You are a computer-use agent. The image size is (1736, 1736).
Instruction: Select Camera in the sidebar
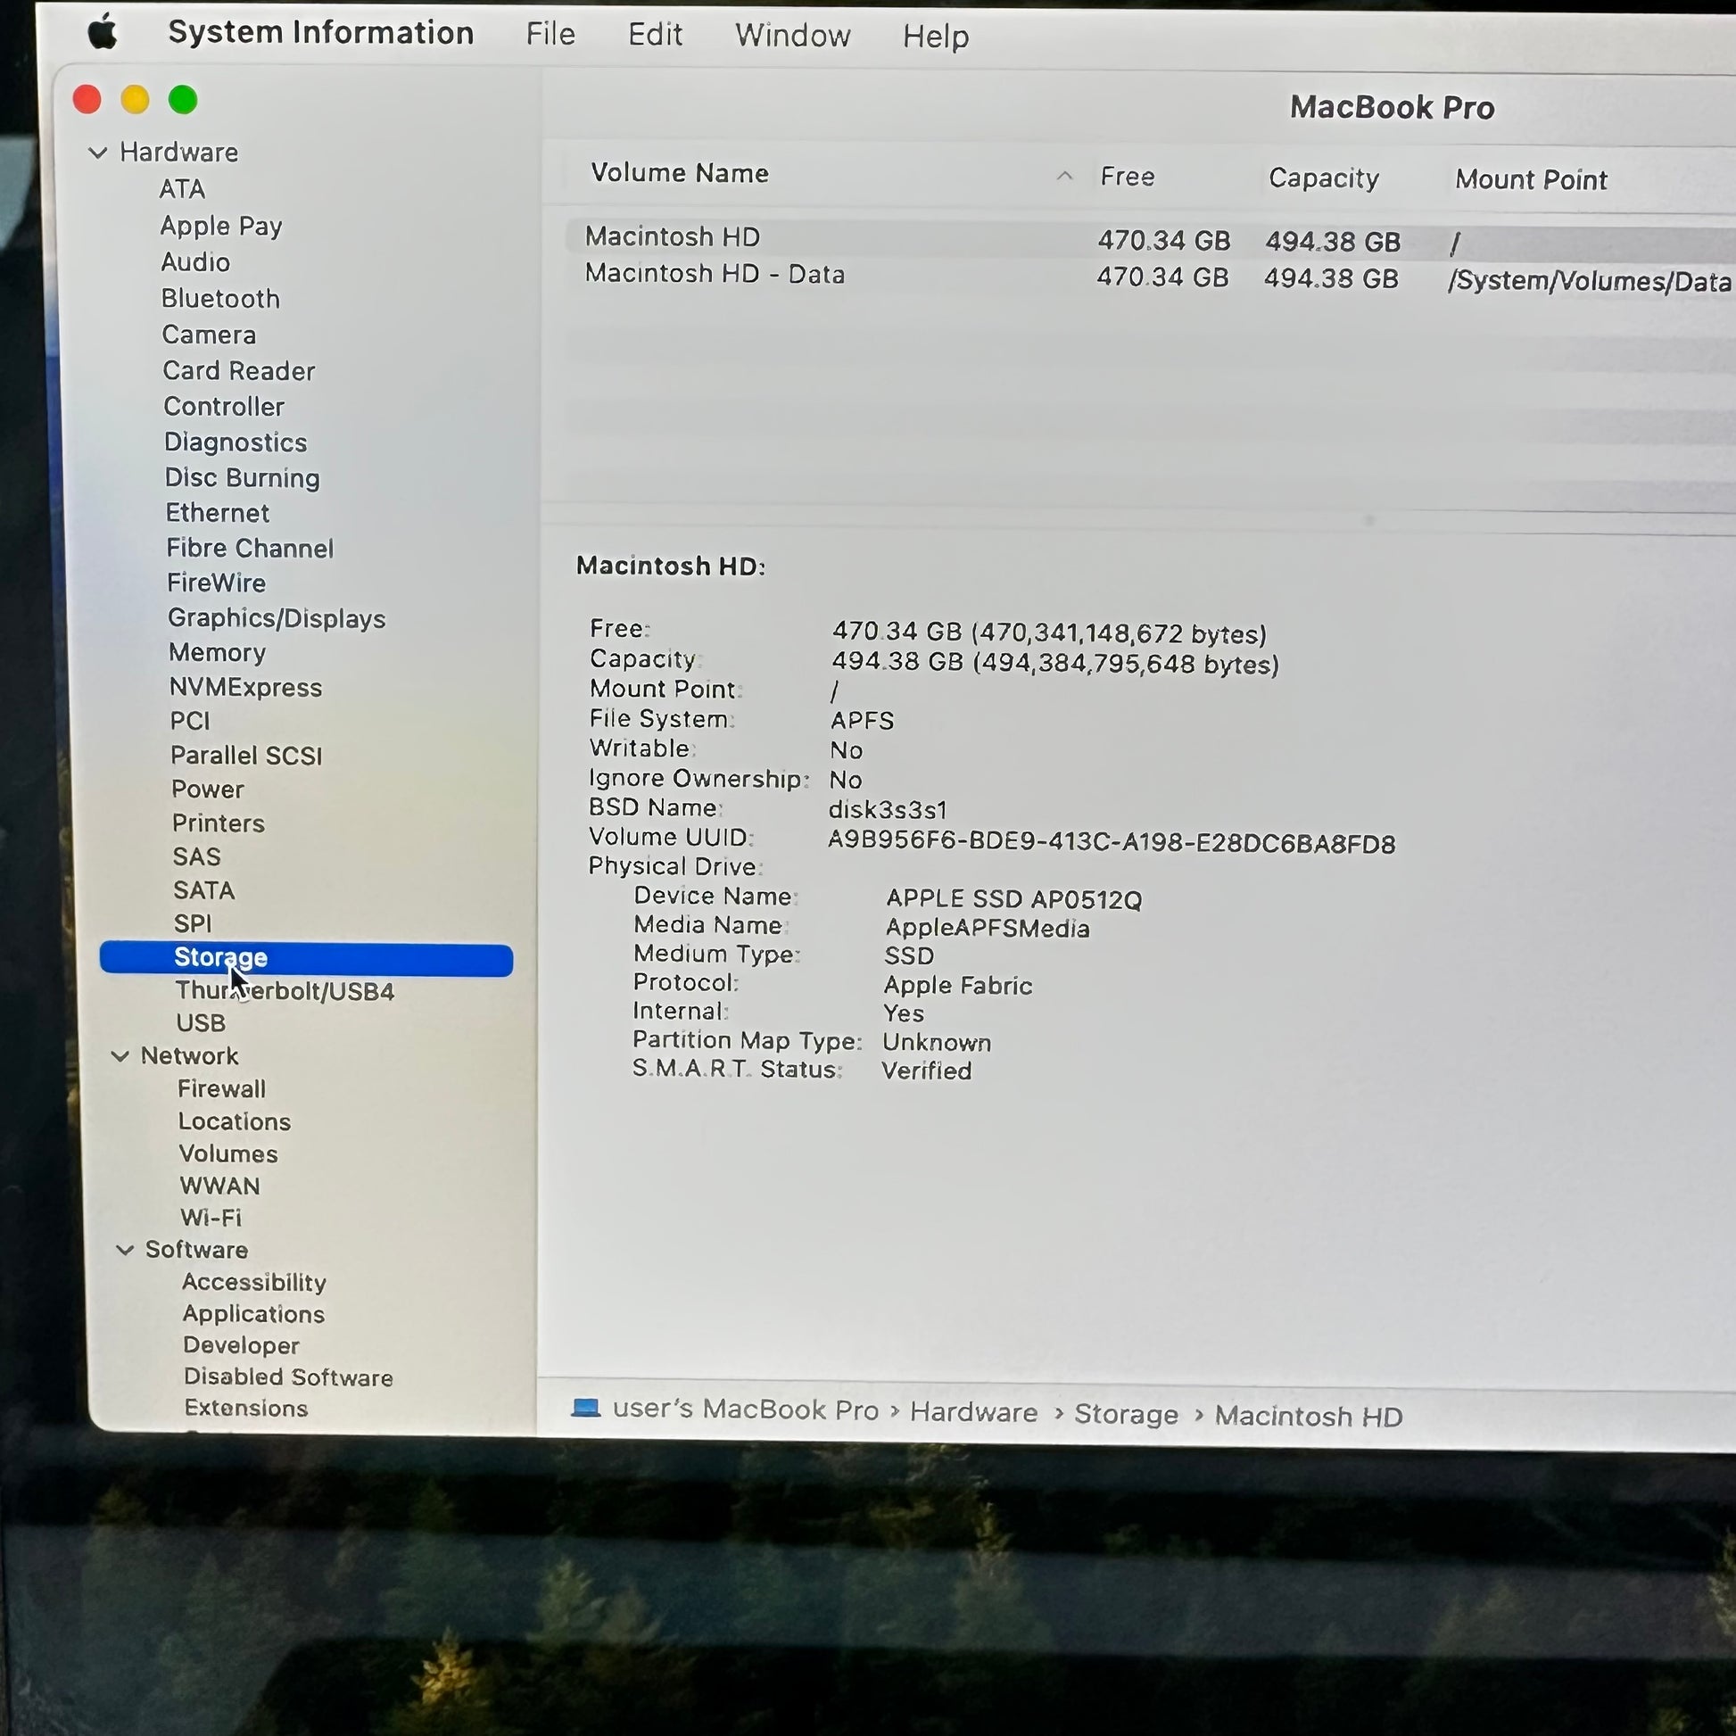tap(209, 335)
